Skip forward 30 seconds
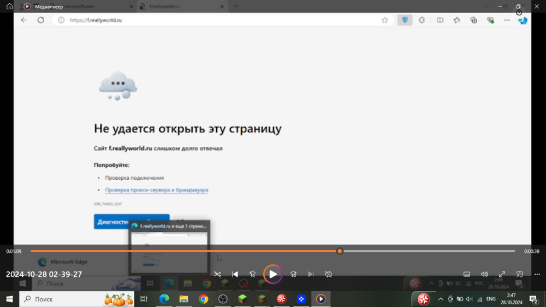The height and width of the screenshot is (307, 546). click(294, 274)
